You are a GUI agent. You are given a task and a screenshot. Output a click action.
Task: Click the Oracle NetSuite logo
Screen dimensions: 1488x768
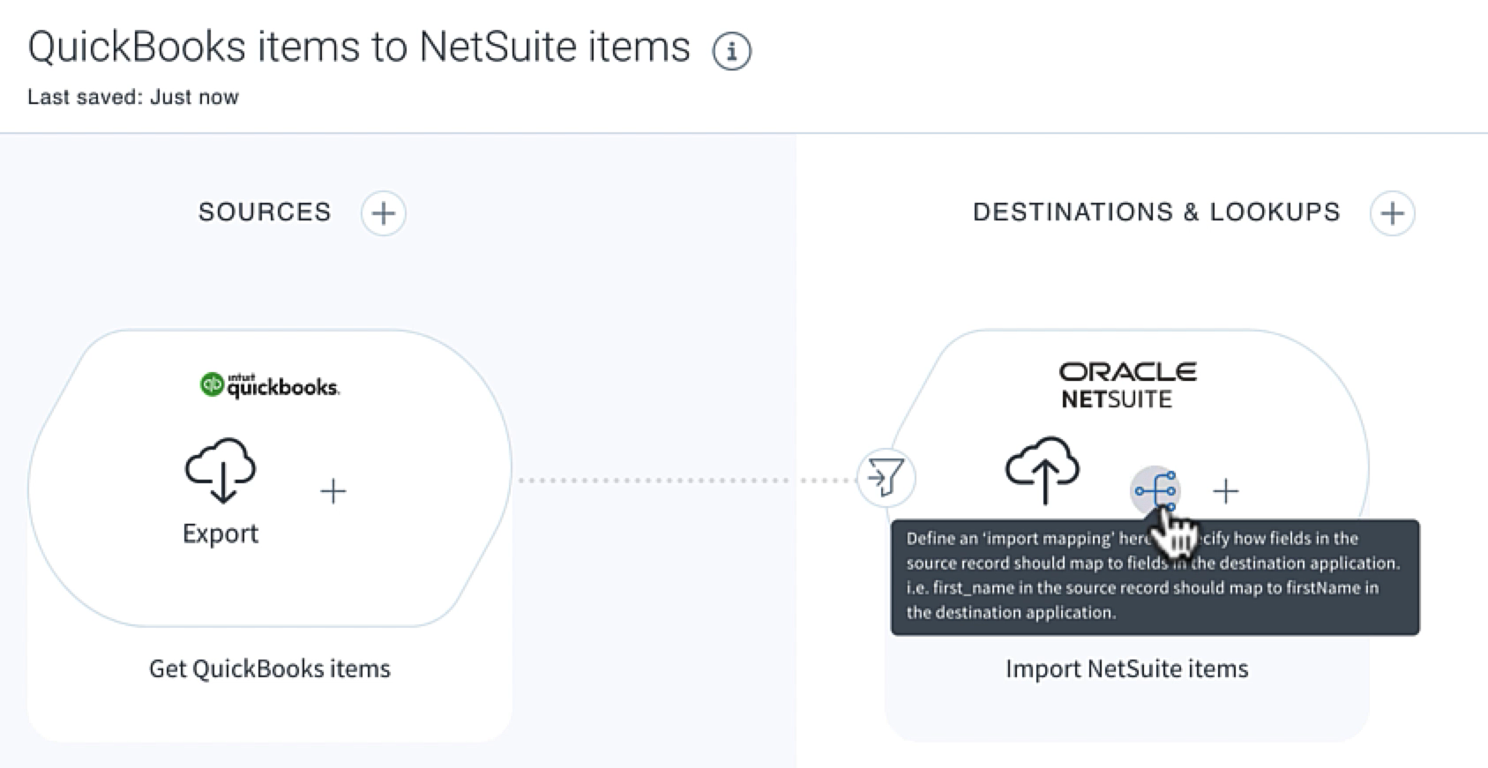click(x=1127, y=385)
